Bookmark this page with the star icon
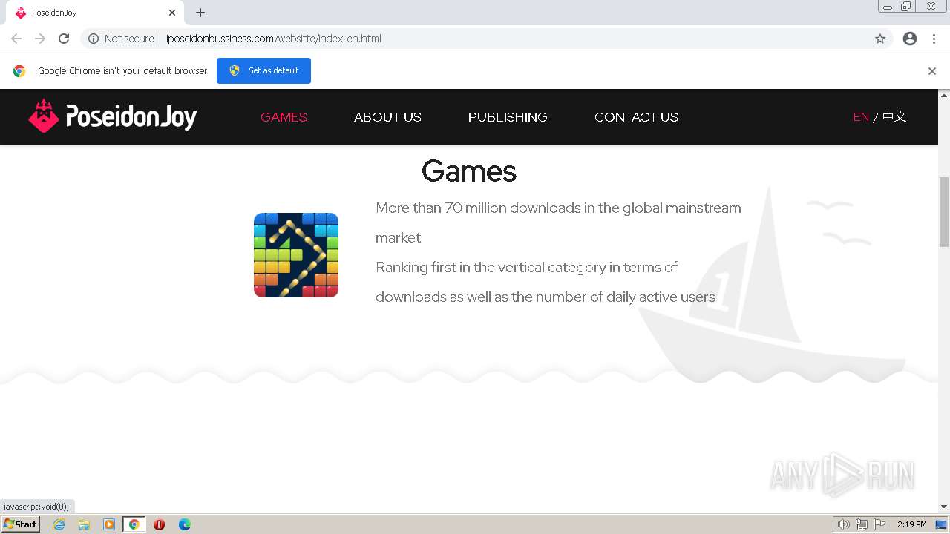950x534 pixels. (880, 39)
